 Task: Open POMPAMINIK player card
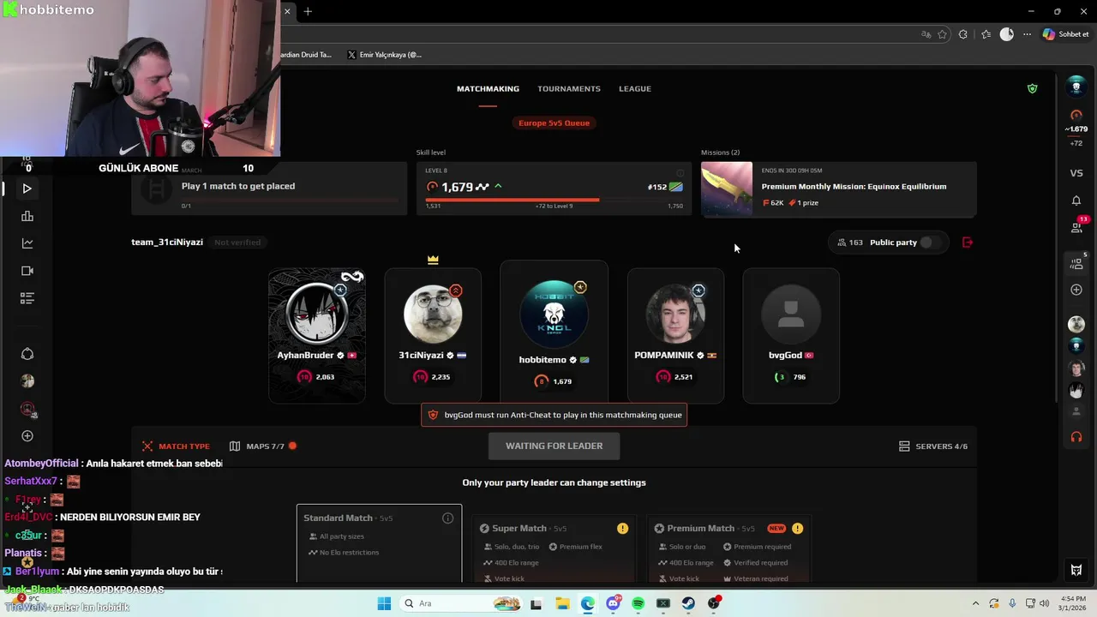675,336
